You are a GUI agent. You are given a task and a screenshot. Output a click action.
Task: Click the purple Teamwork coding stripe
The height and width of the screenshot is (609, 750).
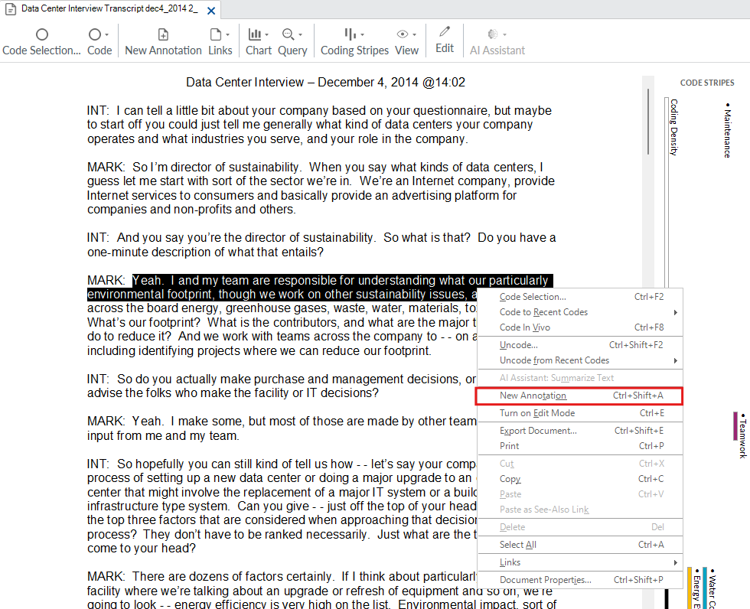point(735,426)
